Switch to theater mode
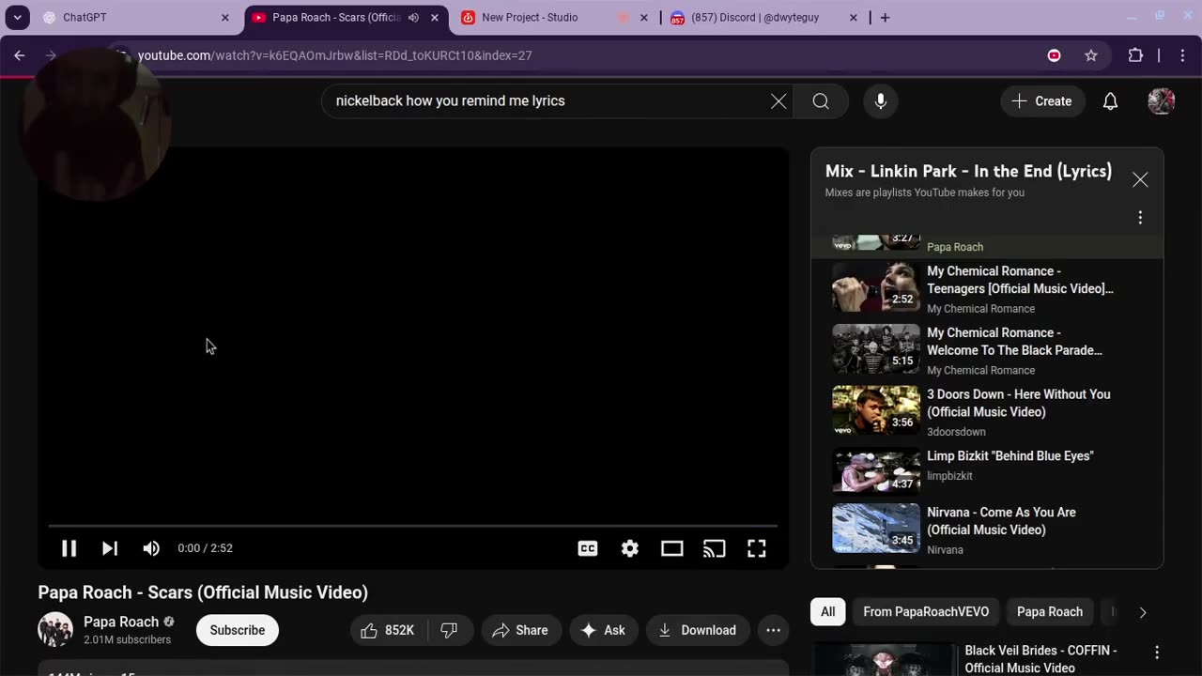This screenshot has width=1202, height=676. point(672,548)
